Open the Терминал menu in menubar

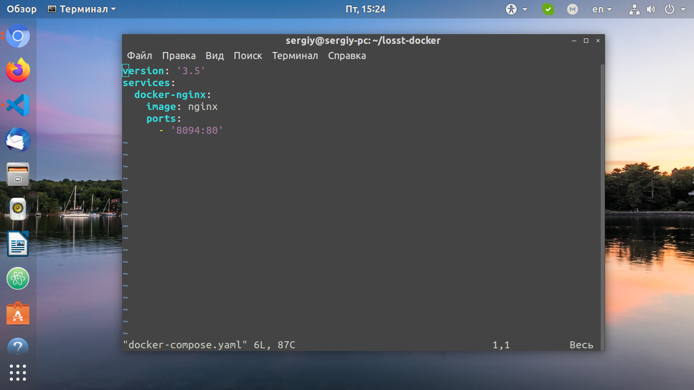[x=295, y=55]
